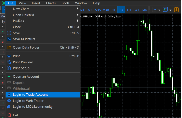Expand the Open Deleted submenu arrow
This screenshot has height=118, width=182.
[x=78, y=15]
